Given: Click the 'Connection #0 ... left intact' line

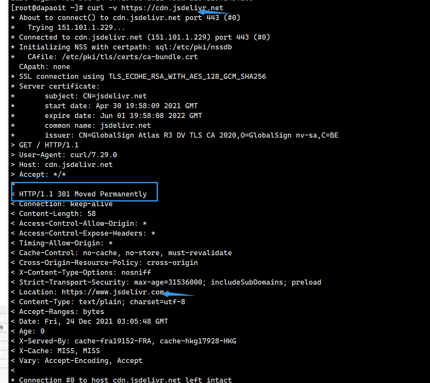Looking at the screenshot, I should click(121, 380).
